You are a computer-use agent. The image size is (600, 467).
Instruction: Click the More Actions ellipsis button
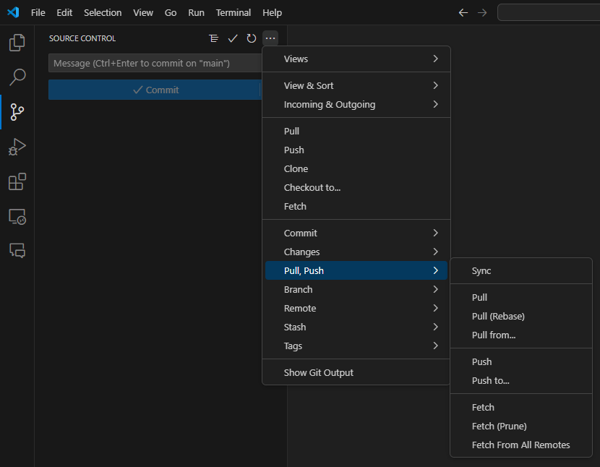pyautogui.click(x=270, y=38)
